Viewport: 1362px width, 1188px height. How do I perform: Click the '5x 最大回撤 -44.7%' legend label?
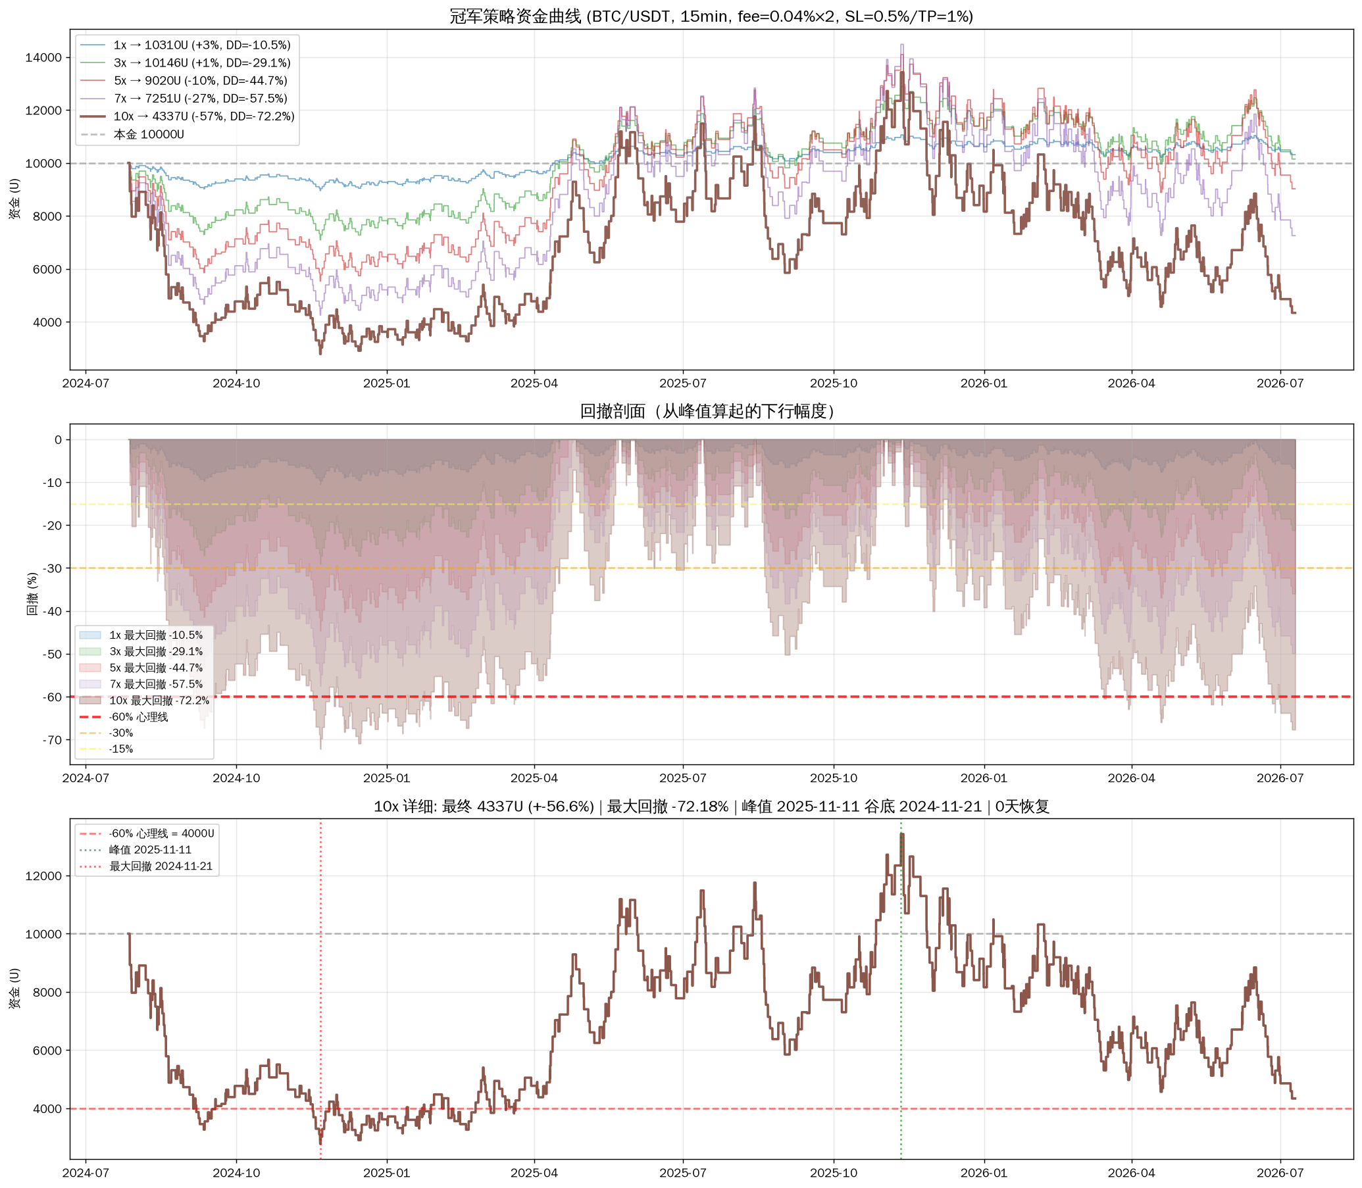click(x=156, y=668)
